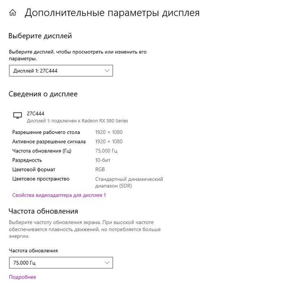Click the 27C444 monitor name in display info
This screenshot has height=288, width=304.
pyautogui.click(x=35, y=113)
